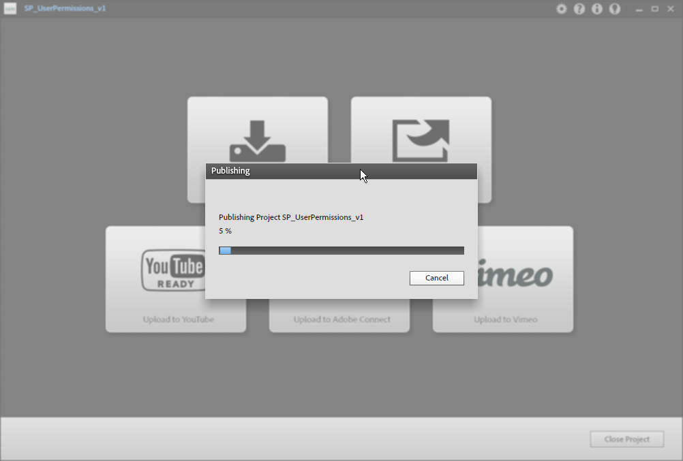Maximize the application window

[x=654, y=9]
